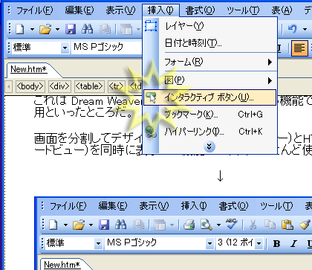Image resolution: width=312 pixels, height=270 pixels.
Task: Click left scroll arrow of the tag selector bar
Action: pyautogui.click(x=9, y=86)
